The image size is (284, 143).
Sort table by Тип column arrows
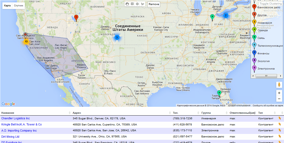pyautogui.click(x=275, y=113)
